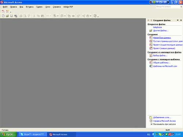Click the Help question mark toolbar icon
183x137 pixels.
click(x=95, y=16)
